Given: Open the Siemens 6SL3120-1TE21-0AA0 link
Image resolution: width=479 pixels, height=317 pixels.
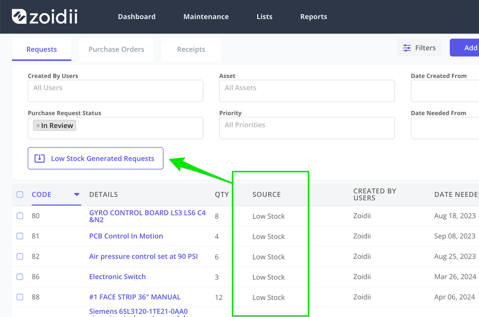Looking at the screenshot, I should coord(138,312).
